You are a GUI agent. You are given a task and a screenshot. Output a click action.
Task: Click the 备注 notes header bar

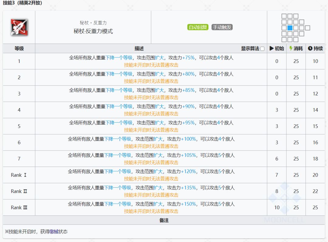coord(164,220)
